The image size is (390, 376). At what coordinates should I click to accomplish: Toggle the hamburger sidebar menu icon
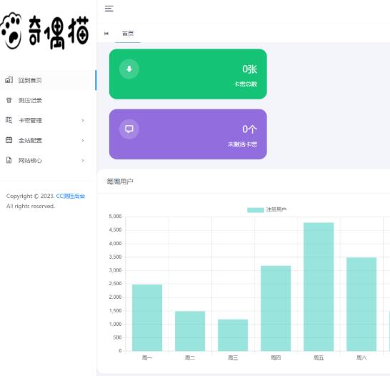pyautogui.click(x=109, y=9)
